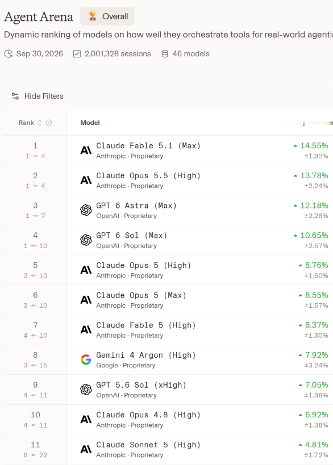Click rank range 3–15 for Gemini 4 Argon
The image size is (333, 465).
[x=35, y=366]
